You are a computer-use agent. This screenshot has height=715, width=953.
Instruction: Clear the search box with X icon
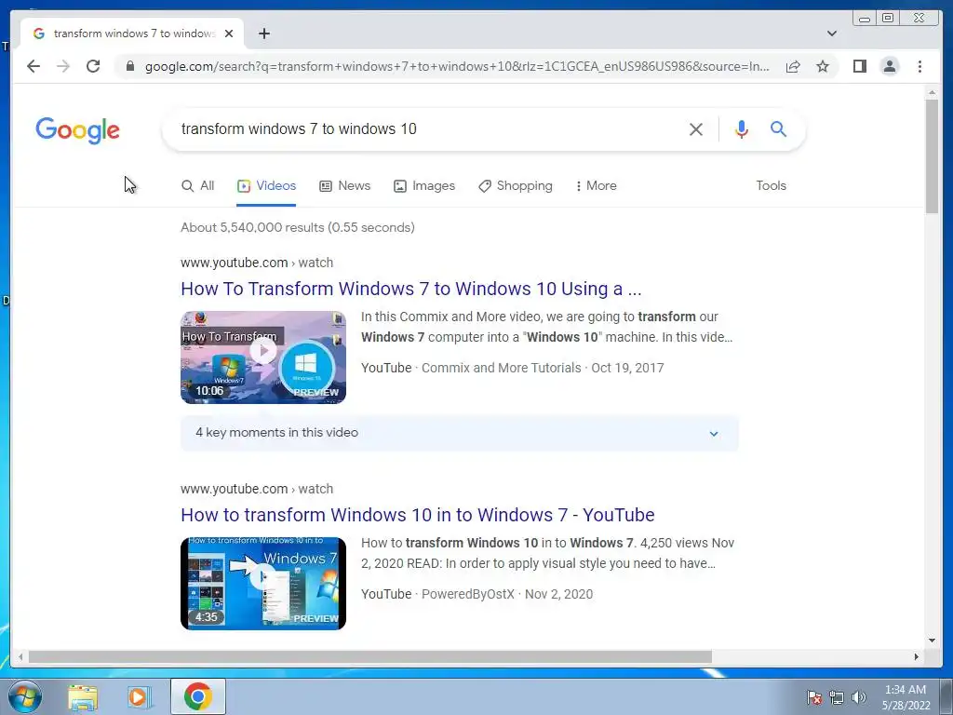[696, 128]
